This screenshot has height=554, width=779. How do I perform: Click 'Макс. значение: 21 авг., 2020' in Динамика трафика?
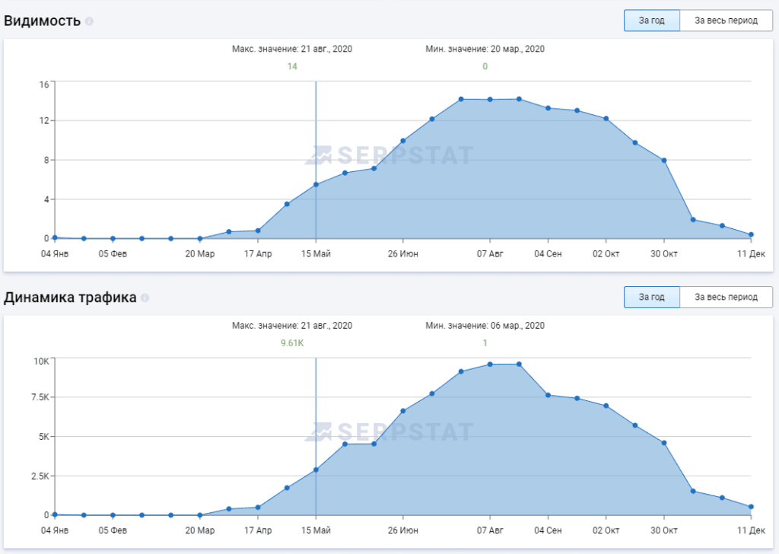(x=292, y=326)
